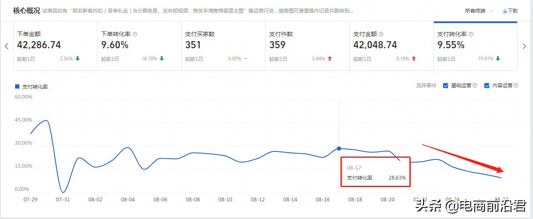The image size is (533, 219).
Task: Click the 42,048.74 payment amount value
Action: 375,45
